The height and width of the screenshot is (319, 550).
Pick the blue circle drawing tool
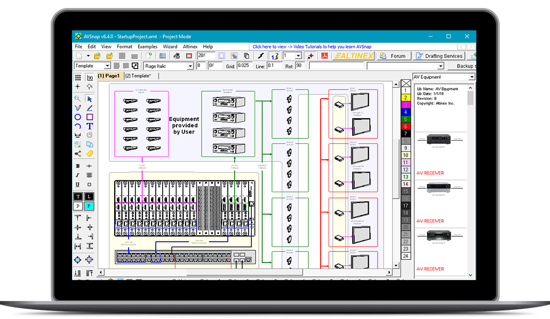click(77, 117)
